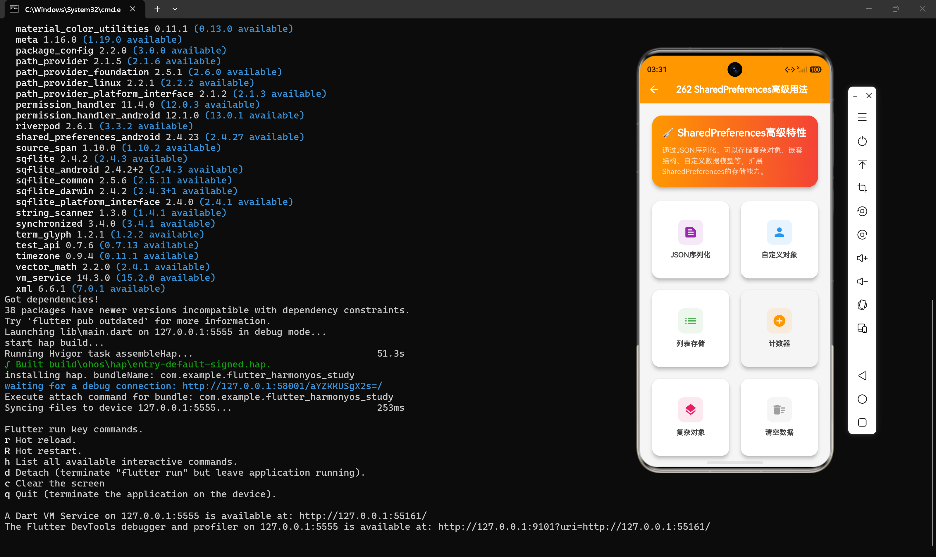Open the emulator multi-device screen icon
The width and height of the screenshot is (936, 557).
coord(862,329)
